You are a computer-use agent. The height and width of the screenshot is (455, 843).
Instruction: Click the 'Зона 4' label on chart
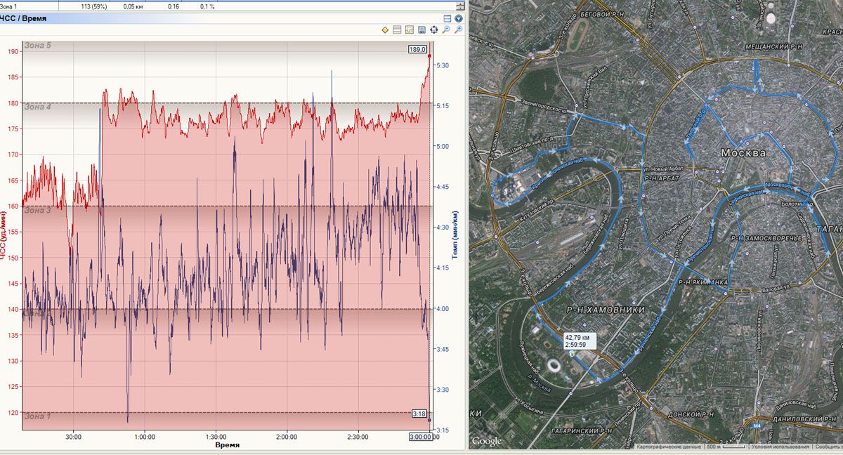(38, 107)
